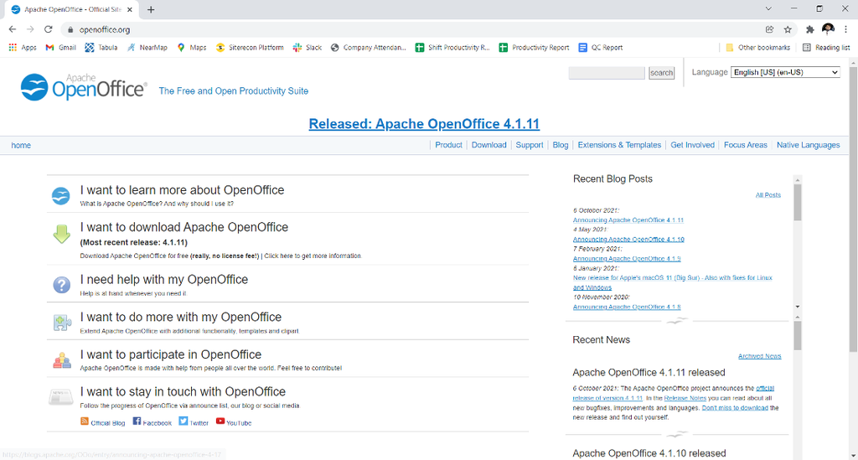Open the Chrome extensions puzzle icon
This screenshot has width=858, height=460.
[x=810, y=29]
